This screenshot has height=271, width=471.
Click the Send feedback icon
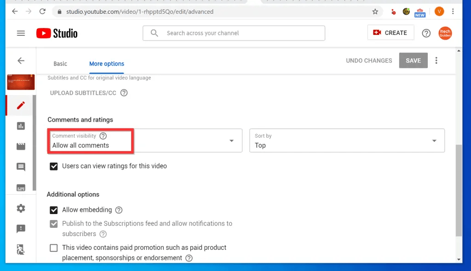[x=20, y=229]
